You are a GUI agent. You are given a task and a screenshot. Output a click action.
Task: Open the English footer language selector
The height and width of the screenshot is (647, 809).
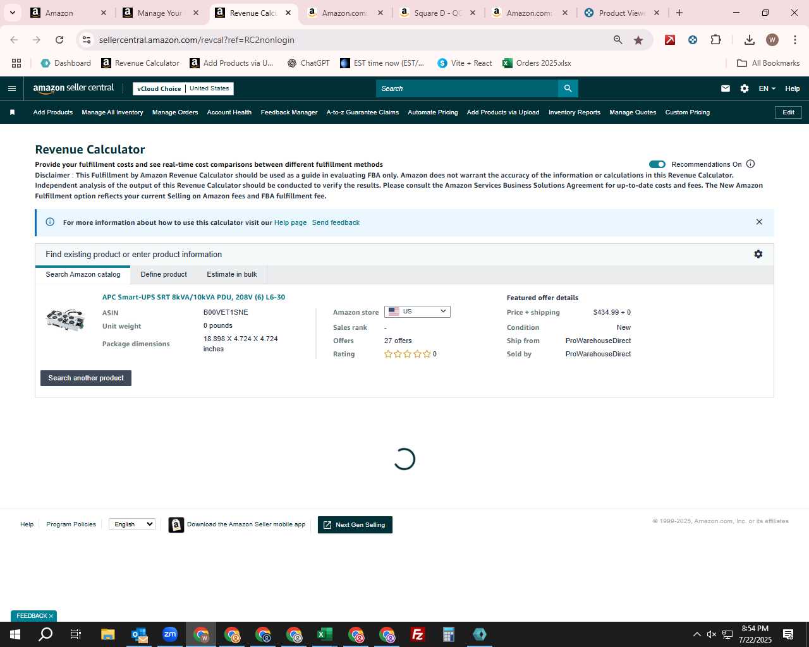point(132,524)
